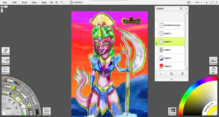Open the Stickers panel
The image size is (219, 117).
[6, 51]
